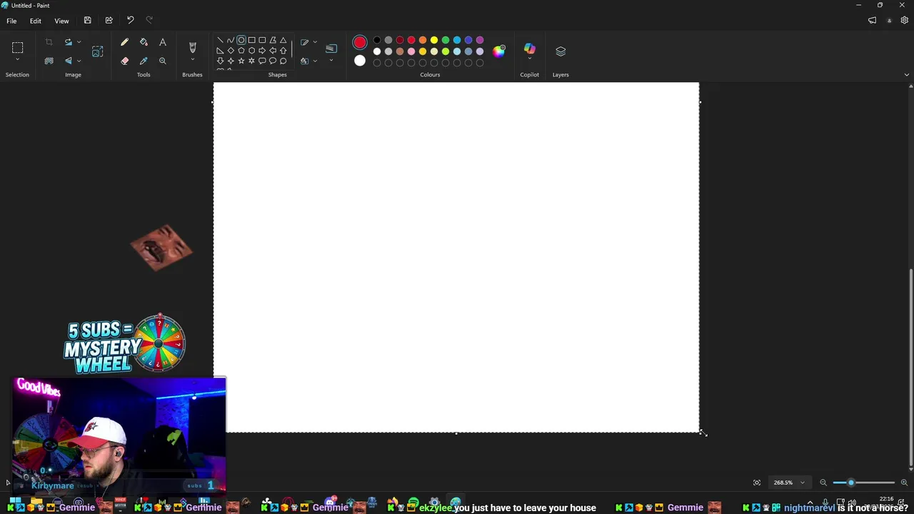
Task: Select the Triangle shape
Action: (x=283, y=40)
